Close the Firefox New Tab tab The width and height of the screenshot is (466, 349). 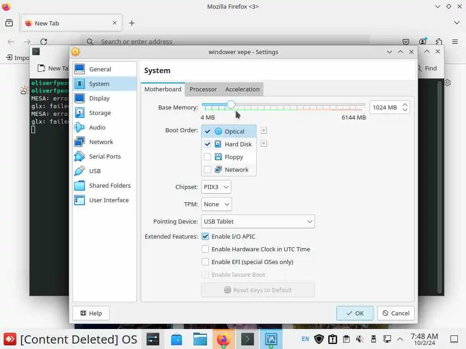[x=115, y=23]
